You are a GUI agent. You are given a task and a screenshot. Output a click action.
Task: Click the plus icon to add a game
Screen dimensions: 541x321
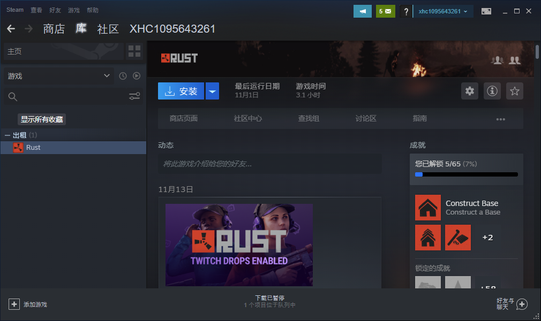coord(14,304)
